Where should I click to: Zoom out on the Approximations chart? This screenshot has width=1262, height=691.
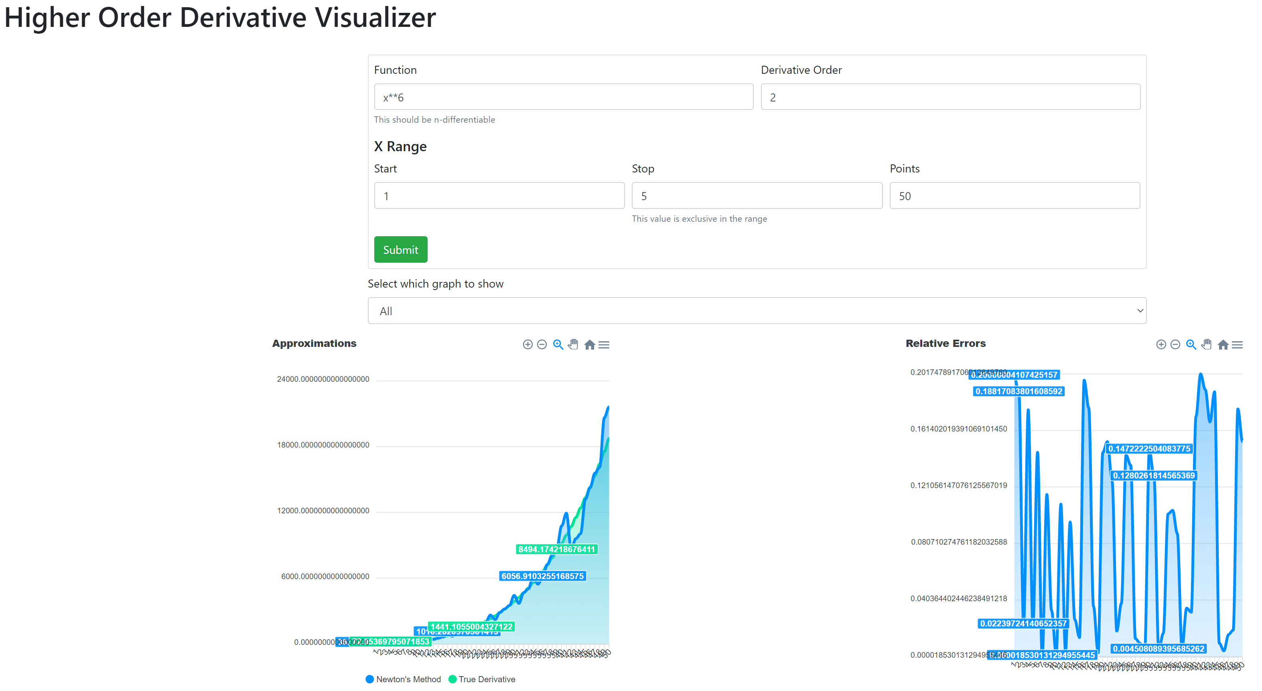[542, 345]
